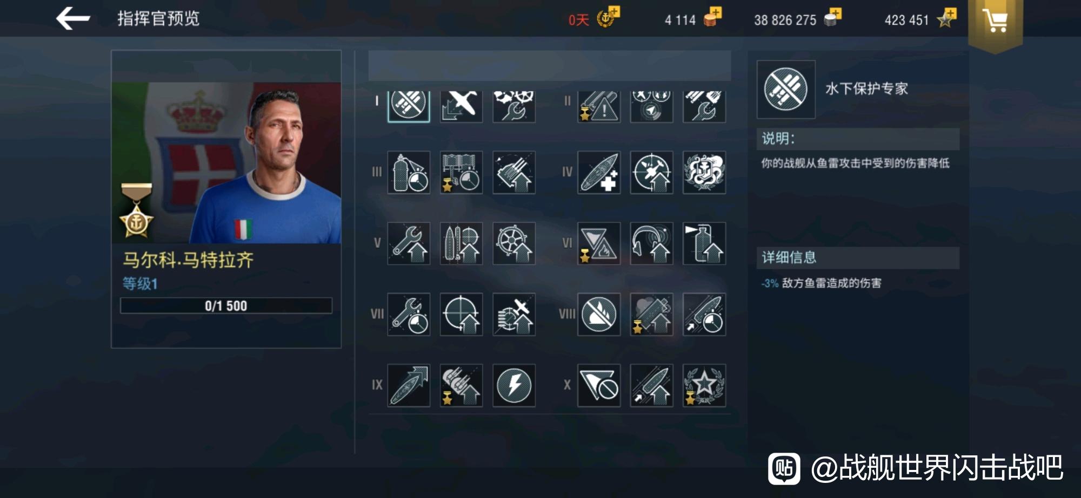The height and width of the screenshot is (498, 1081).
Task: Select the headphones sonar skill in tier VI
Action: 651,243
